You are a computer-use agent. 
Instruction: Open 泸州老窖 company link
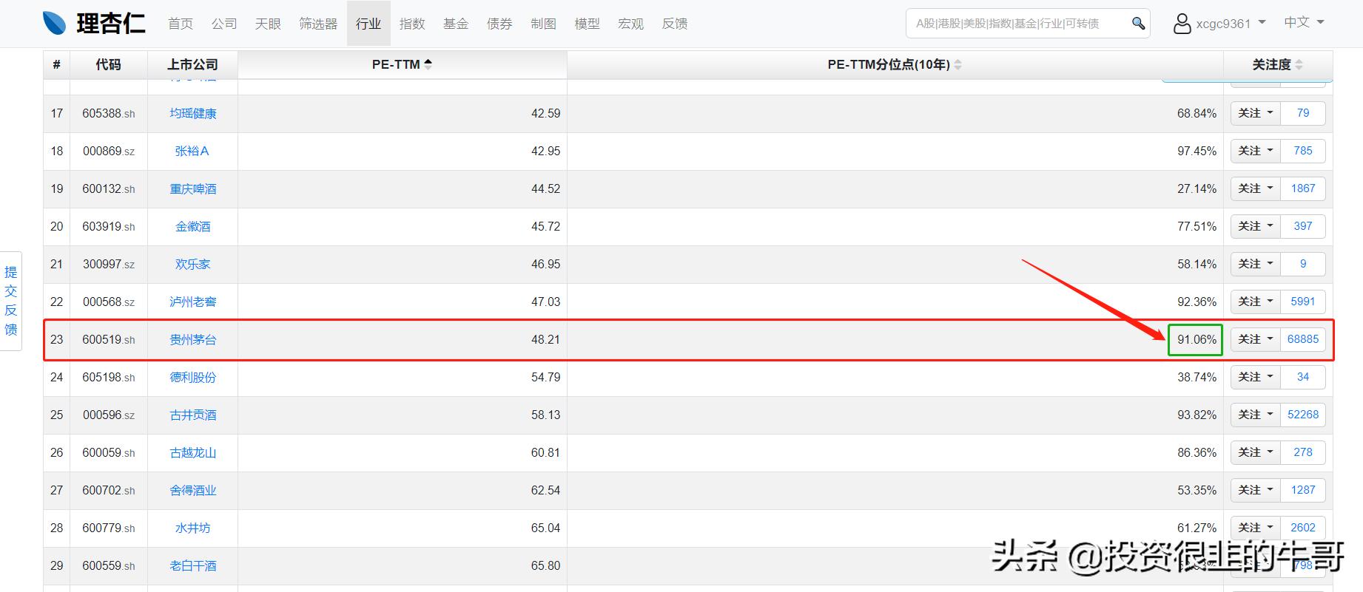[x=193, y=302]
